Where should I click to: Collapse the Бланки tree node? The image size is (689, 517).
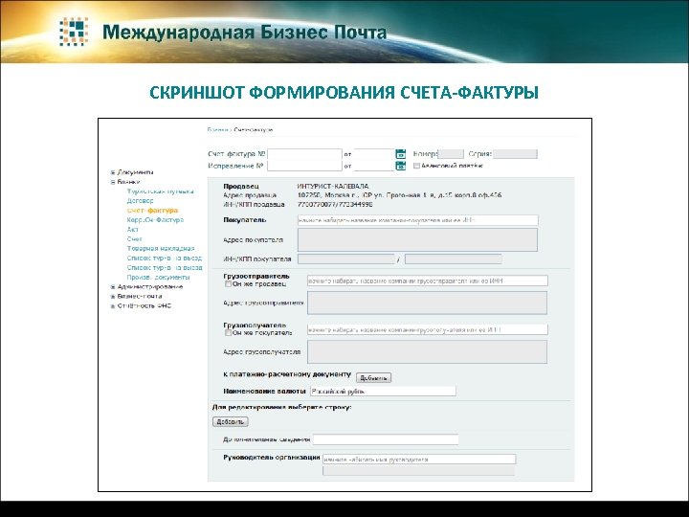(113, 182)
